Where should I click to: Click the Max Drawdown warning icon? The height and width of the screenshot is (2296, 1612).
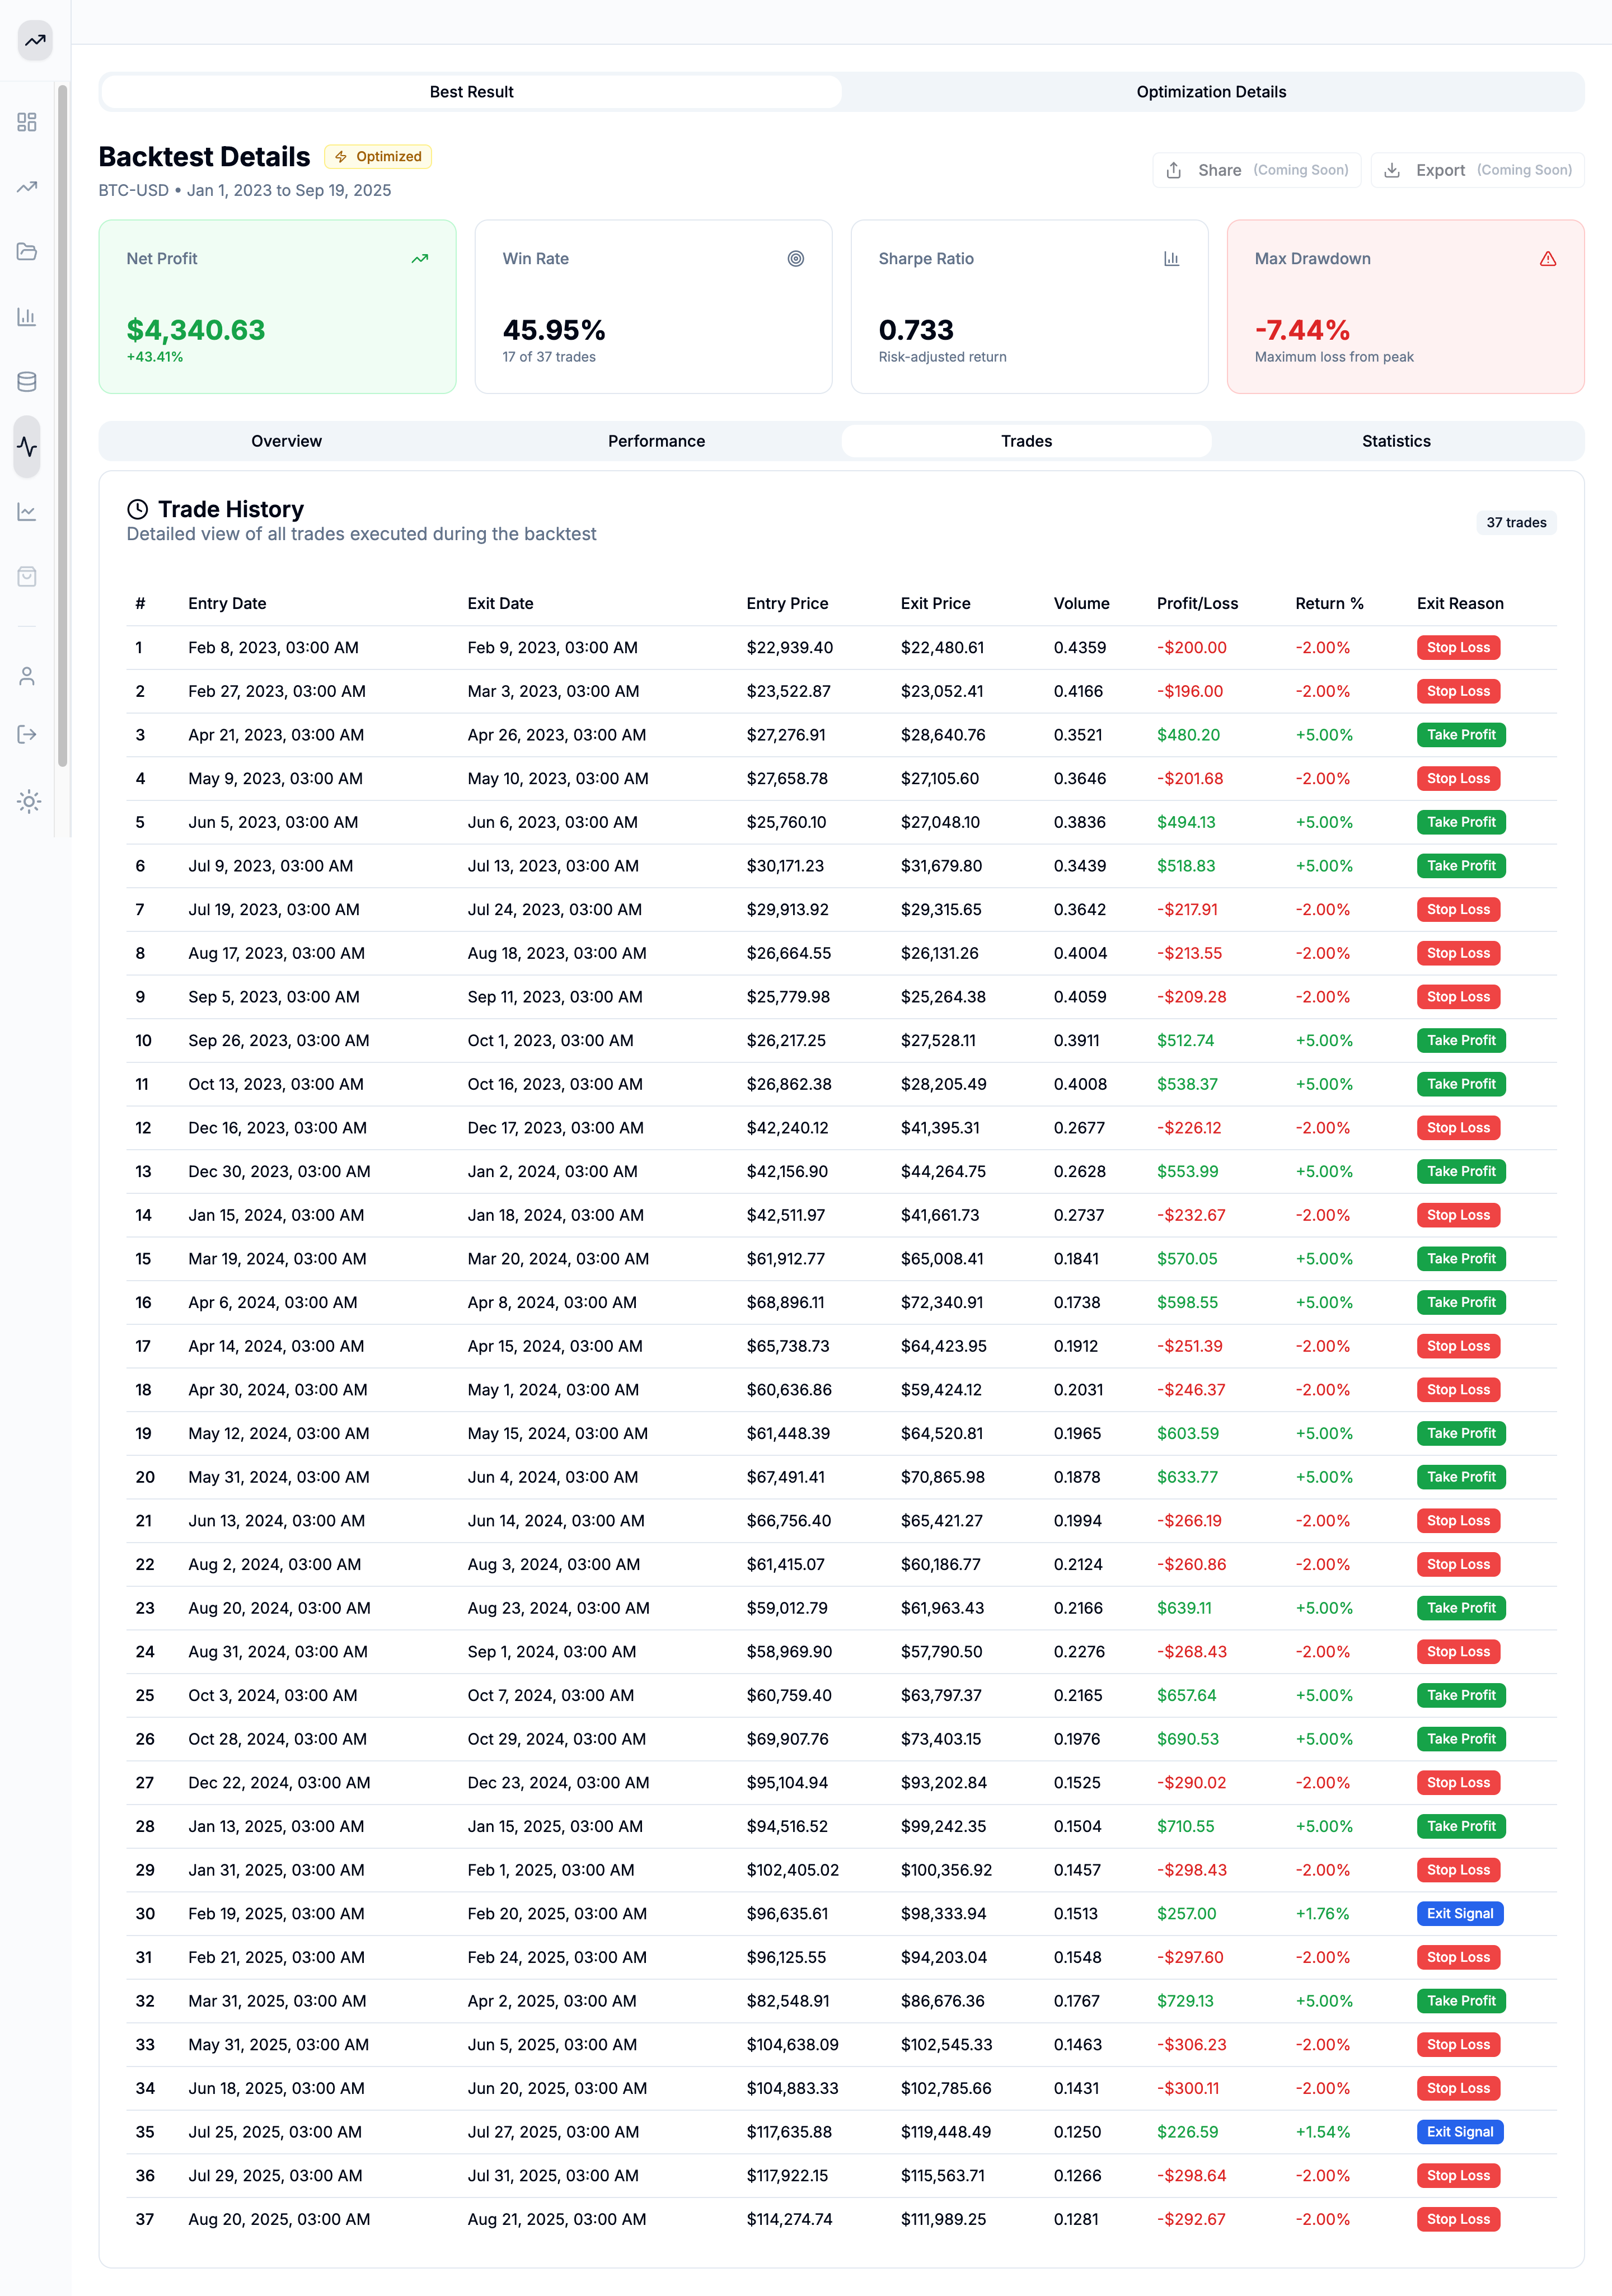pyautogui.click(x=1548, y=259)
